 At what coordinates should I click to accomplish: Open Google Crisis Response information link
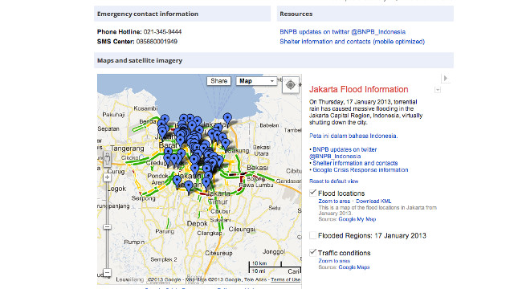(x=361, y=169)
